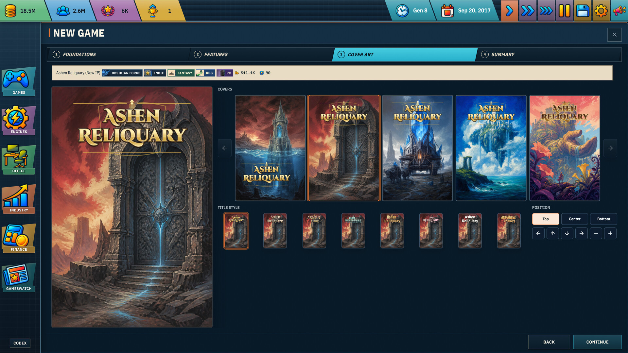The width and height of the screenshot is (628, 353).
Task: Open the Codex
Action: click(x=20, y=343)
